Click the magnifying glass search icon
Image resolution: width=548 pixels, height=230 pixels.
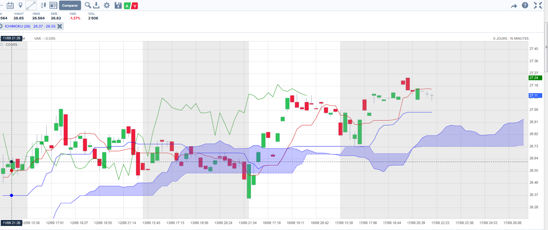click(x=88, y=5)
